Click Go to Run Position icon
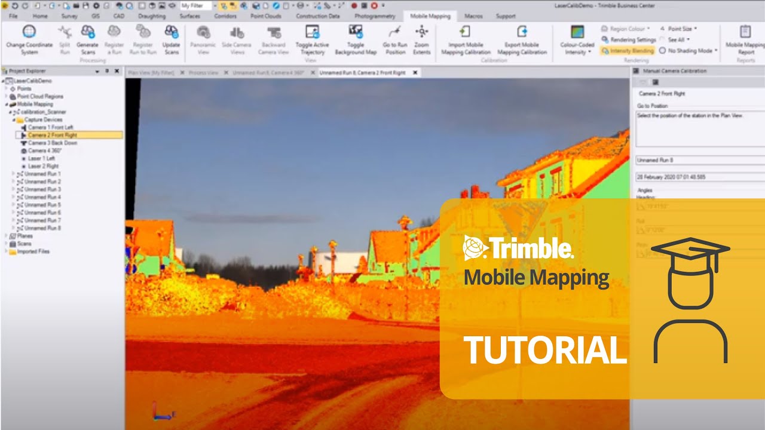Screen dimensions: 765x430 394,32
